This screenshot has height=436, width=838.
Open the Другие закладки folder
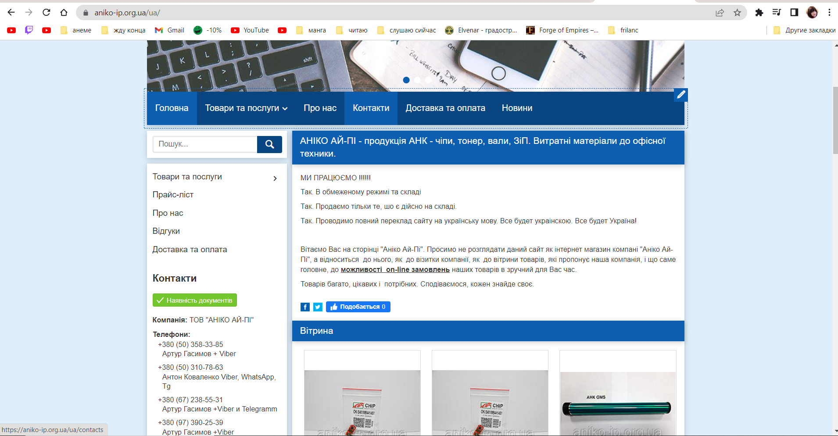(x=804, y=30)
